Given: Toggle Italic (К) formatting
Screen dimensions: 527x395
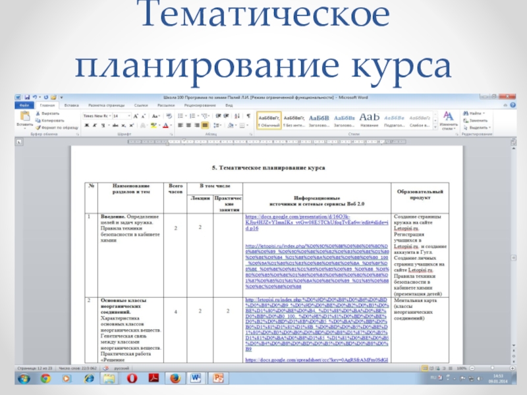Looking at the screenshot, I should pos(95,125).
